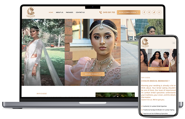The width and height of the screenshot is (185, 119).
Task: Tap Explore Packages button on the phone screen
Action: pos(158,69)
